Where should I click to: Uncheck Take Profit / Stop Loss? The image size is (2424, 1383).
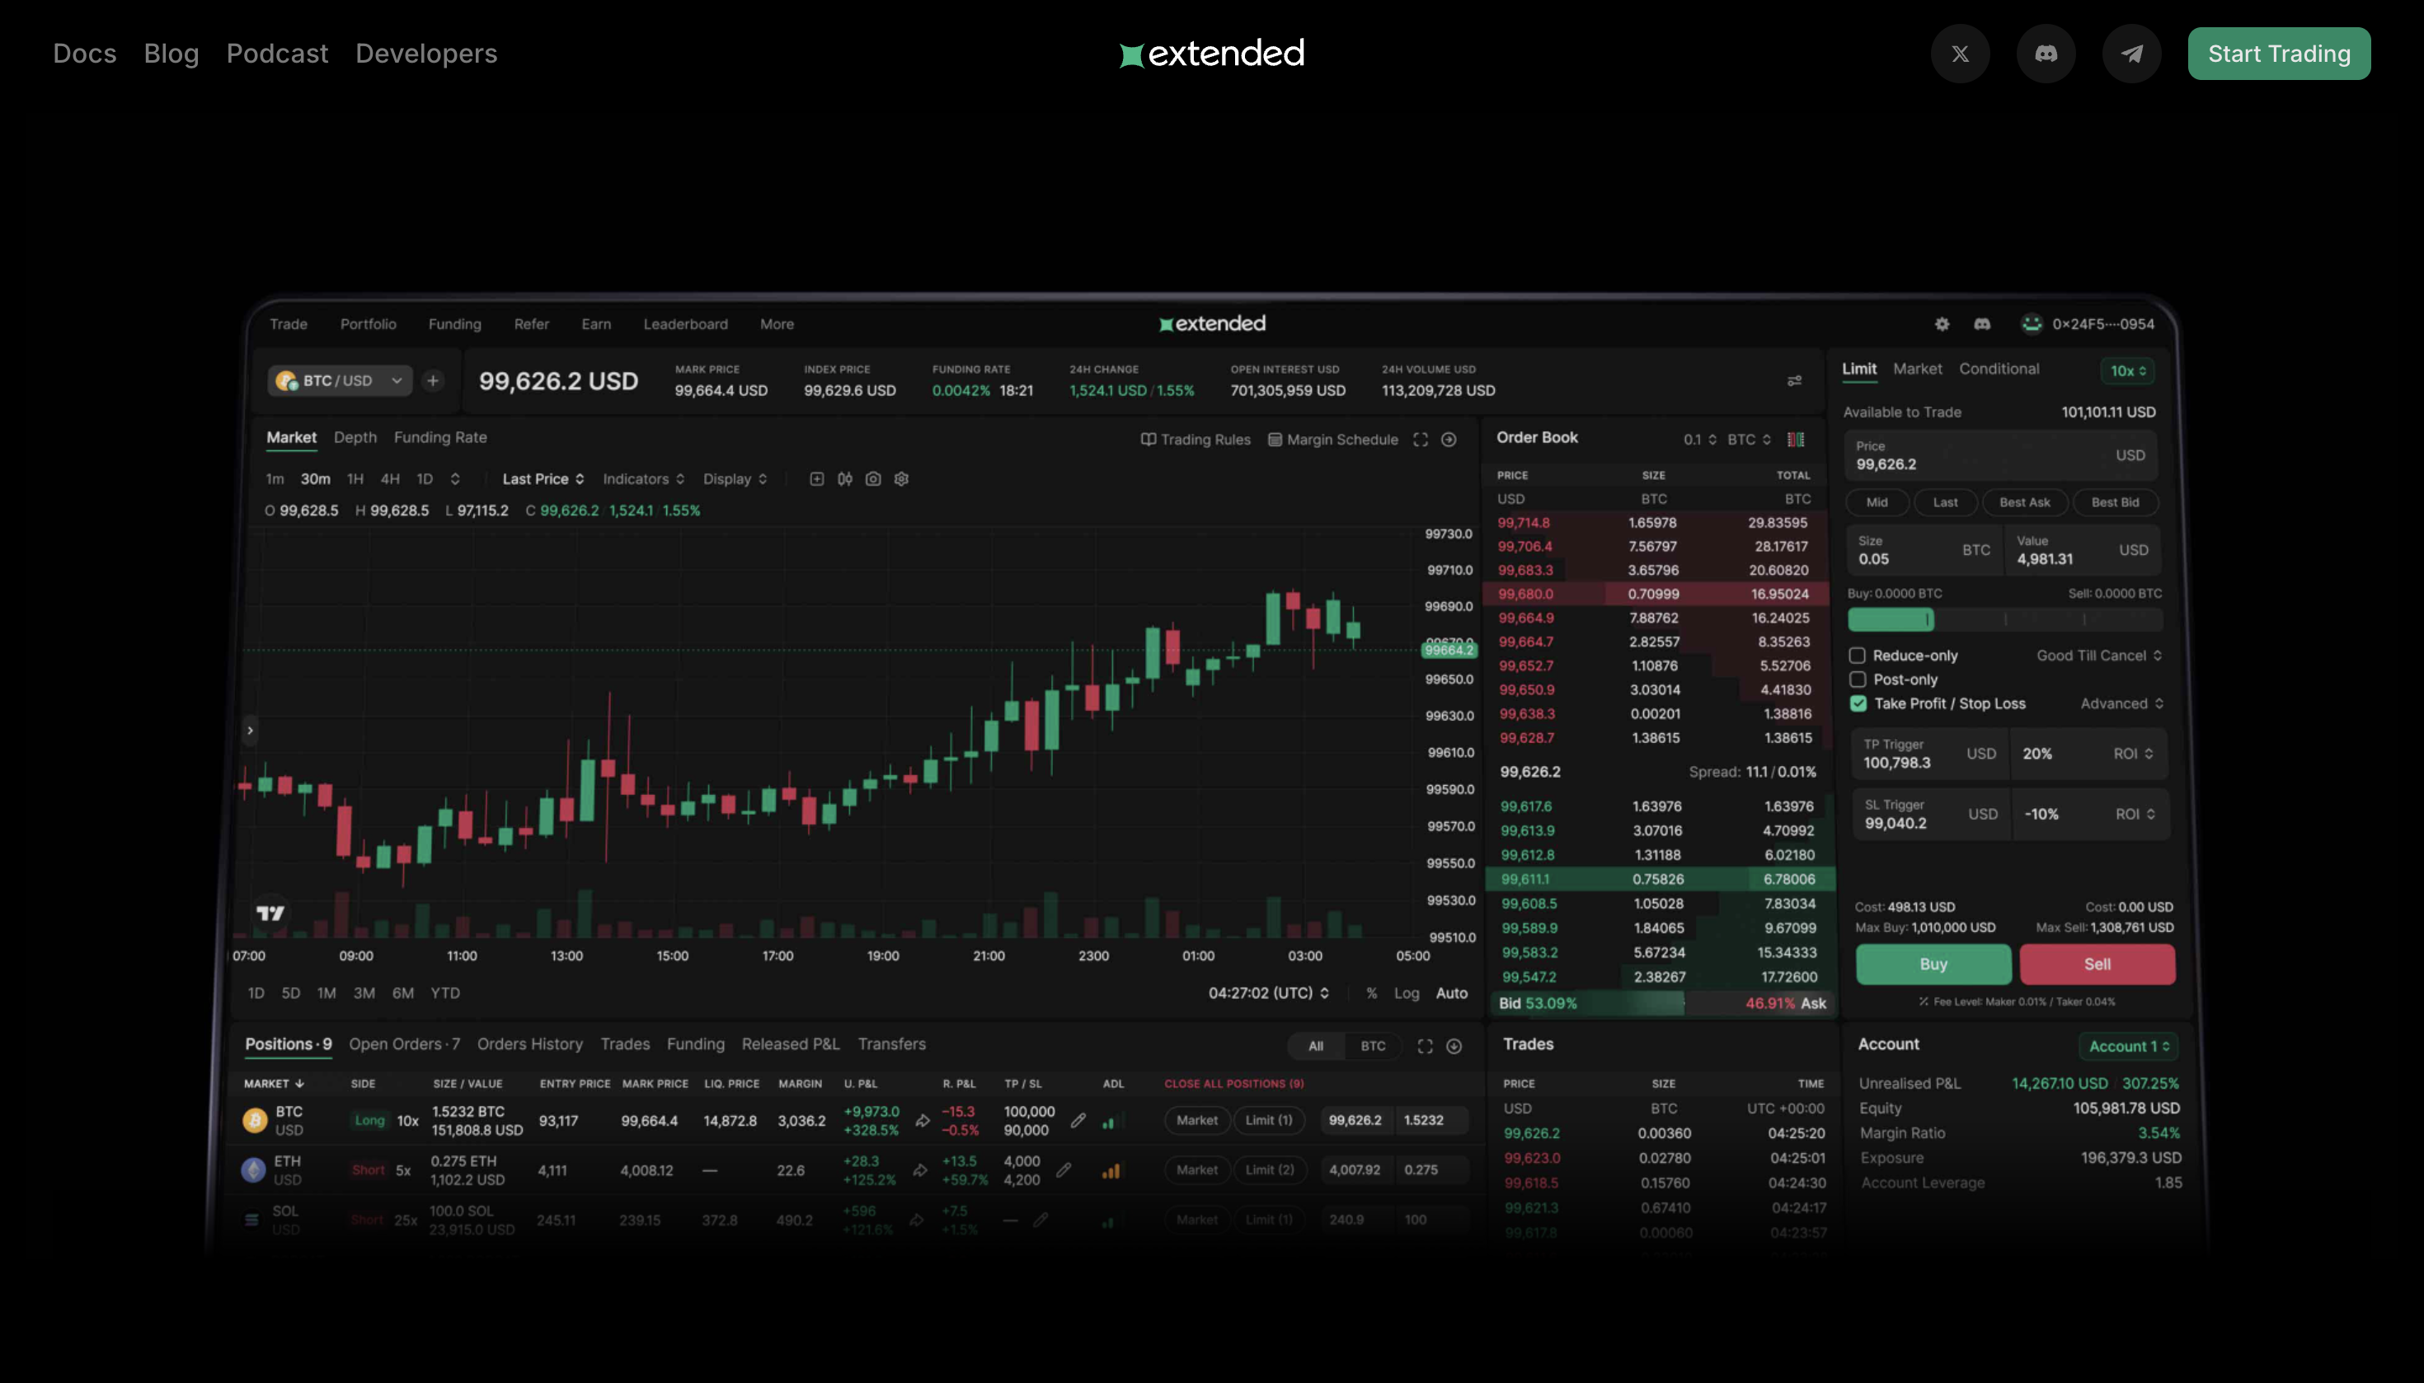click(1858, 703)
